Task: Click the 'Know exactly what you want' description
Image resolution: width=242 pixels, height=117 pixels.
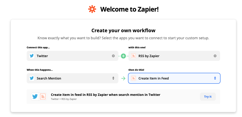Action: 123,38
